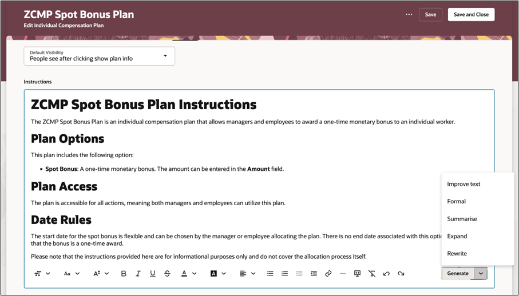This screenshot has width=519, height=296.
Task: Insert a horizontal line
Action: (343, 274)
